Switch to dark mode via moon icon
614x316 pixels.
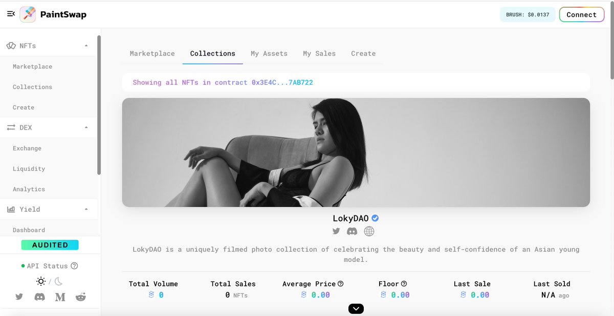pyautogui.click(x=59, y=281)
